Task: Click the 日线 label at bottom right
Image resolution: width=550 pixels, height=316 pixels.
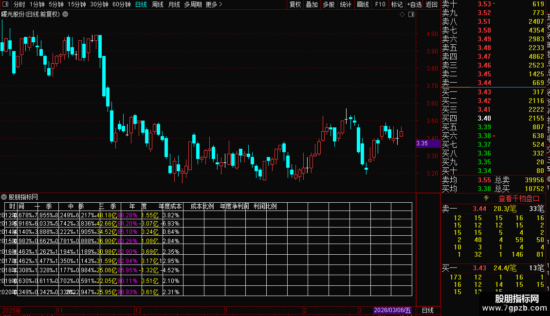Action: click(427, 310)
